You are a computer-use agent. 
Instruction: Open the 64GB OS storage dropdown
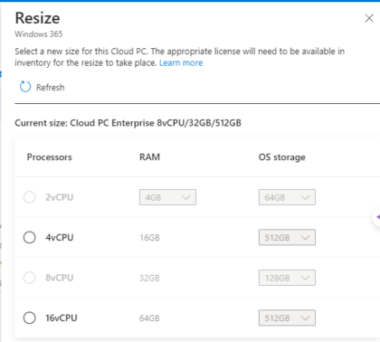point(287,197)
